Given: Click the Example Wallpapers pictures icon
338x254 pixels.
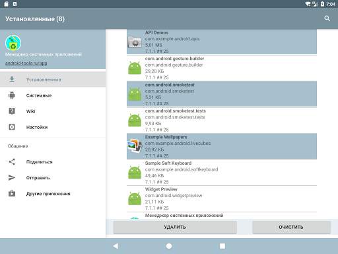Looking at the screenshot, I should (135, 146).
